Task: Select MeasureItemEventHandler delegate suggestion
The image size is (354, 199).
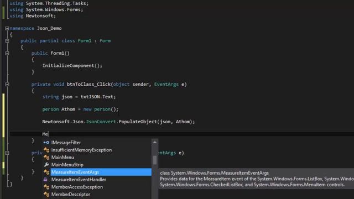Action: pos(79,180)
